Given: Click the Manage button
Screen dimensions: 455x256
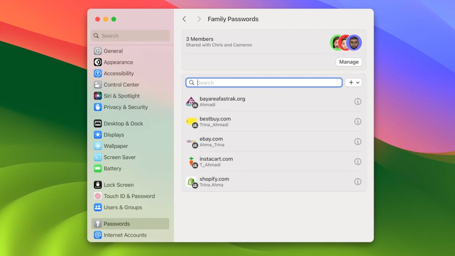Looking at the screenshot, I should pyautogui.click(x=348, y=62).
